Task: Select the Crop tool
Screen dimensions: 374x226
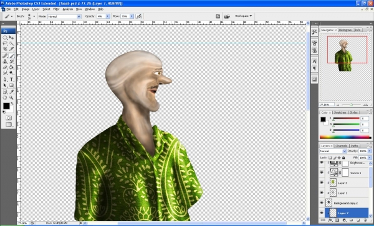Action: pos(5,49)
